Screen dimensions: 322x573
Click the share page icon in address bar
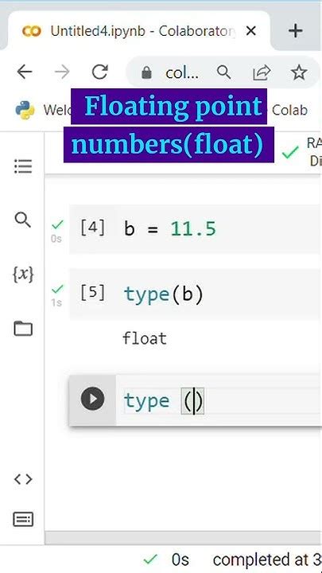[x=262, y=72]
